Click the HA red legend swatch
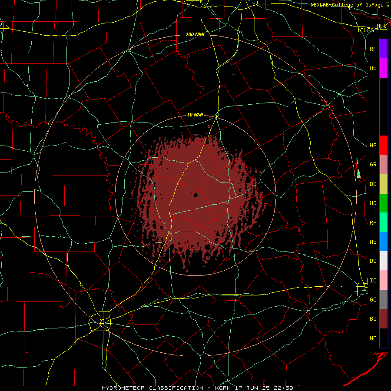391x391 pixels. click(x=384, y=145)
